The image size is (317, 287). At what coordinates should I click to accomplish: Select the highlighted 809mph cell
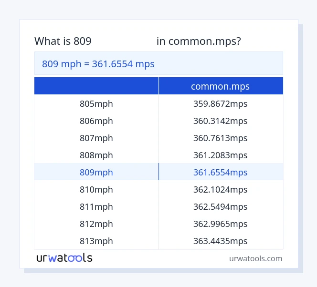pos(96,172)
